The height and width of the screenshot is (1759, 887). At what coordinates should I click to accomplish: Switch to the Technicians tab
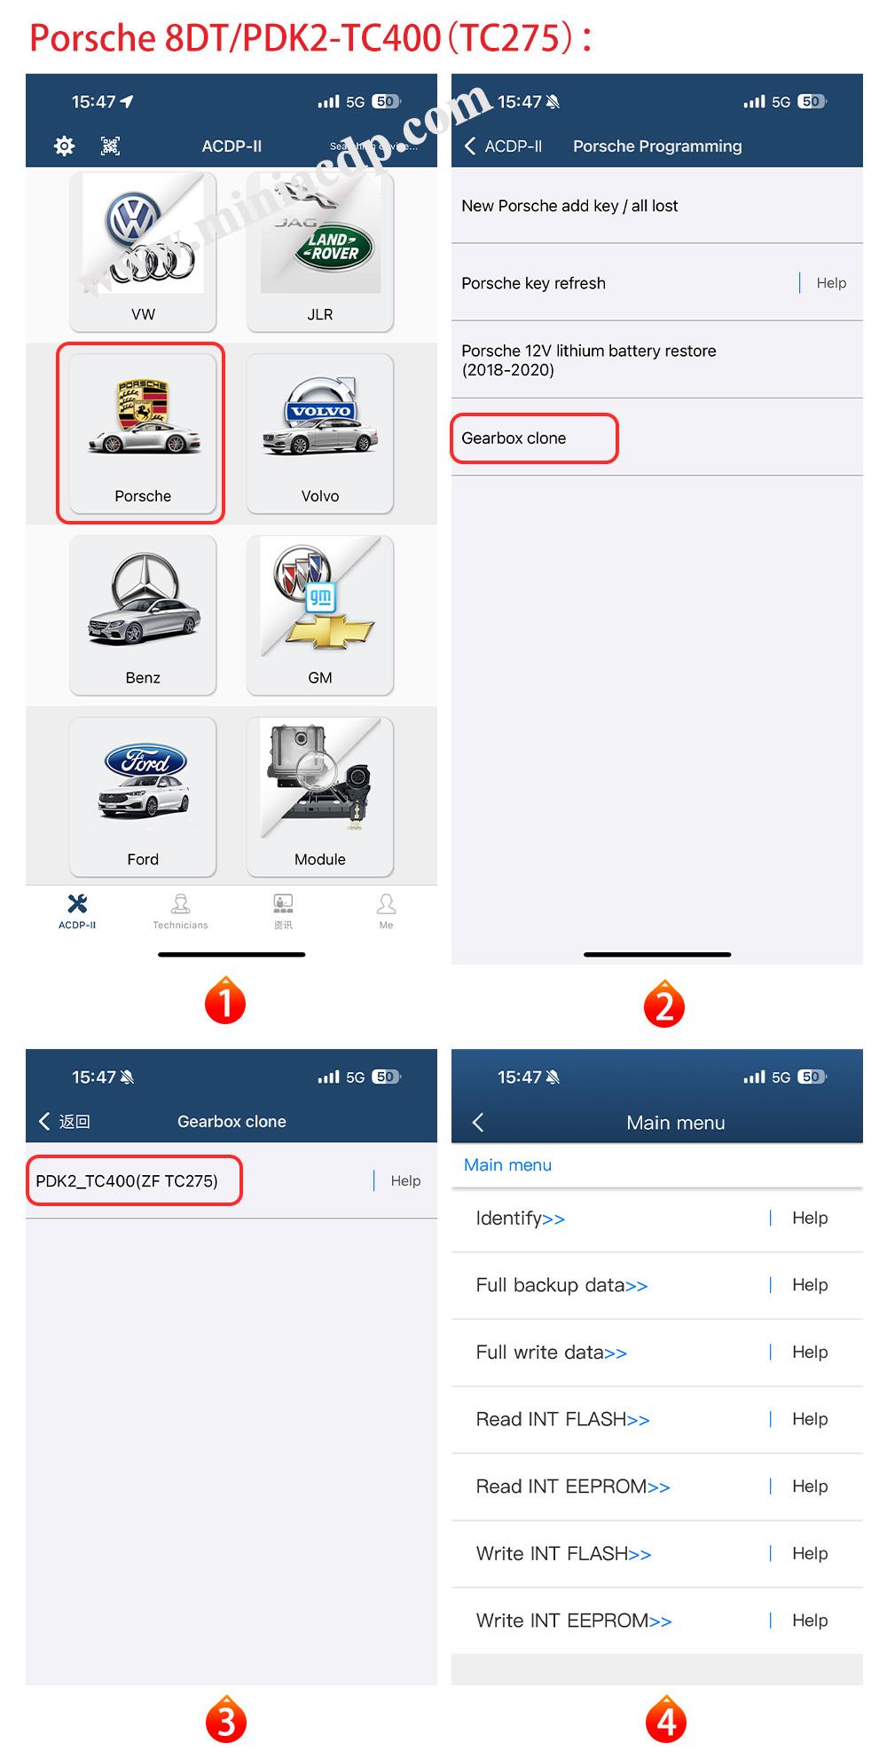(x=180, y=911)
